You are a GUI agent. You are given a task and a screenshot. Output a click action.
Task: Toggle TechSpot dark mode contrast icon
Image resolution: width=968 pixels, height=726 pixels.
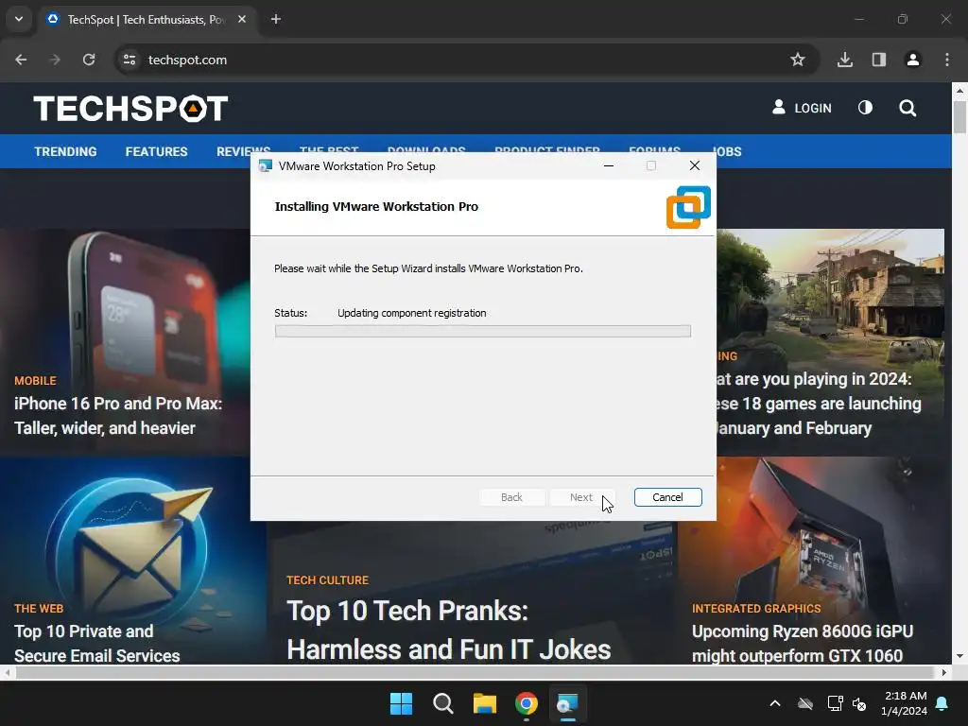(x=866, y=108)
